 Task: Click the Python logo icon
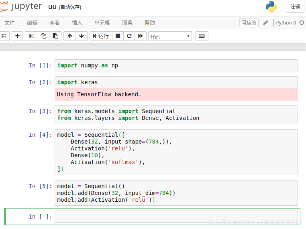point(271,7)
